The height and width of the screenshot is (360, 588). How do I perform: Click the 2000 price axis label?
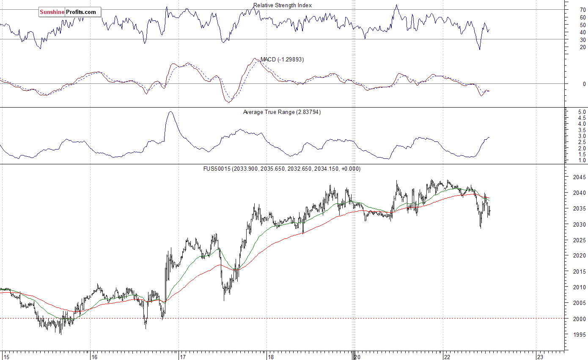[580, 319]
